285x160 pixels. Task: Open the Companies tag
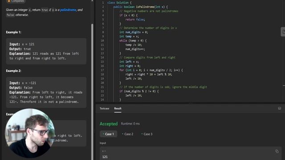pos(16,1)
